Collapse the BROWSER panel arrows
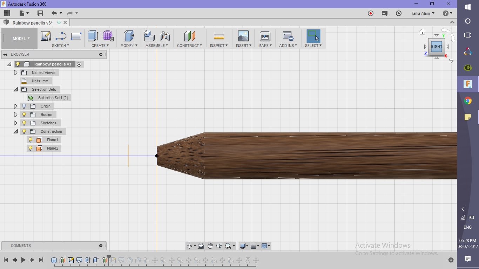This screenshot has width=479, height=269. 5,54
